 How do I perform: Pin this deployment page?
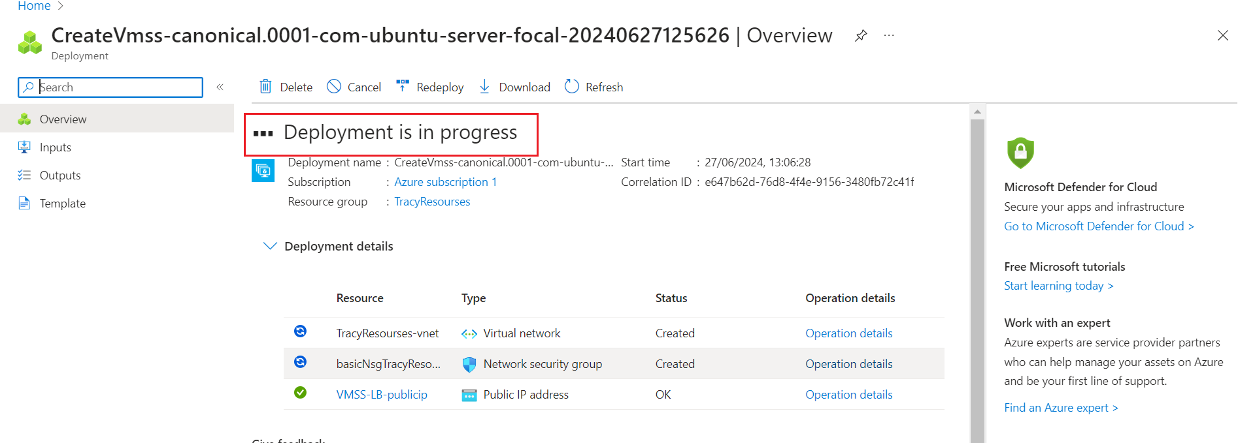[x=861, y=36]
